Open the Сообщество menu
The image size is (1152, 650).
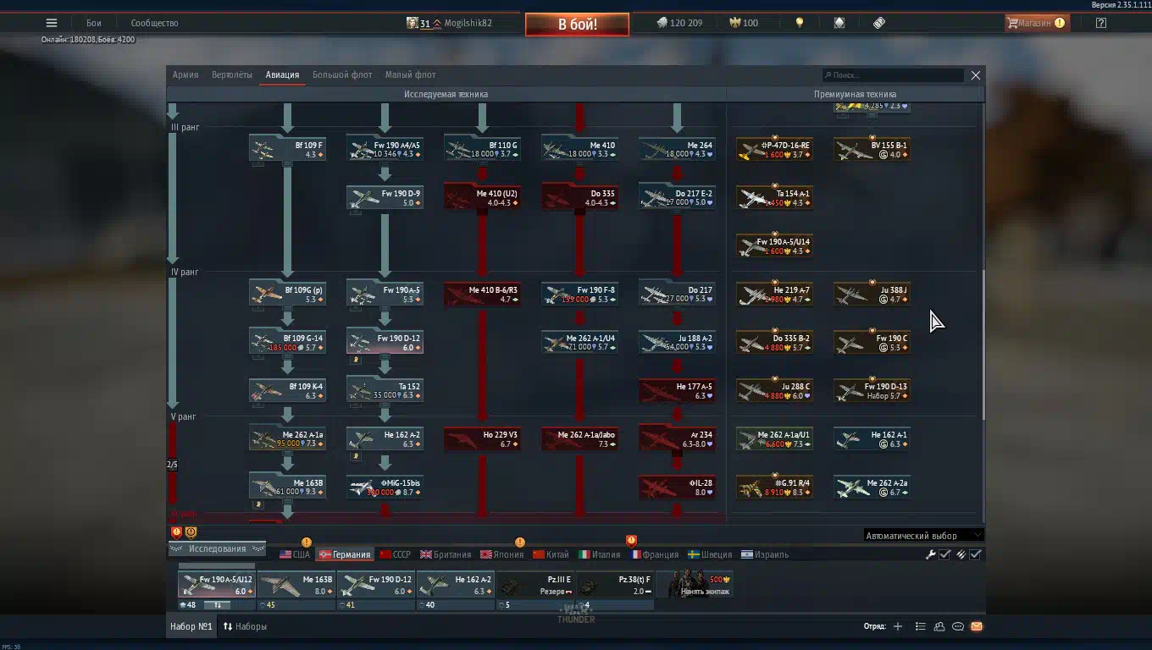pyautogui.click(x=154, y=23)
